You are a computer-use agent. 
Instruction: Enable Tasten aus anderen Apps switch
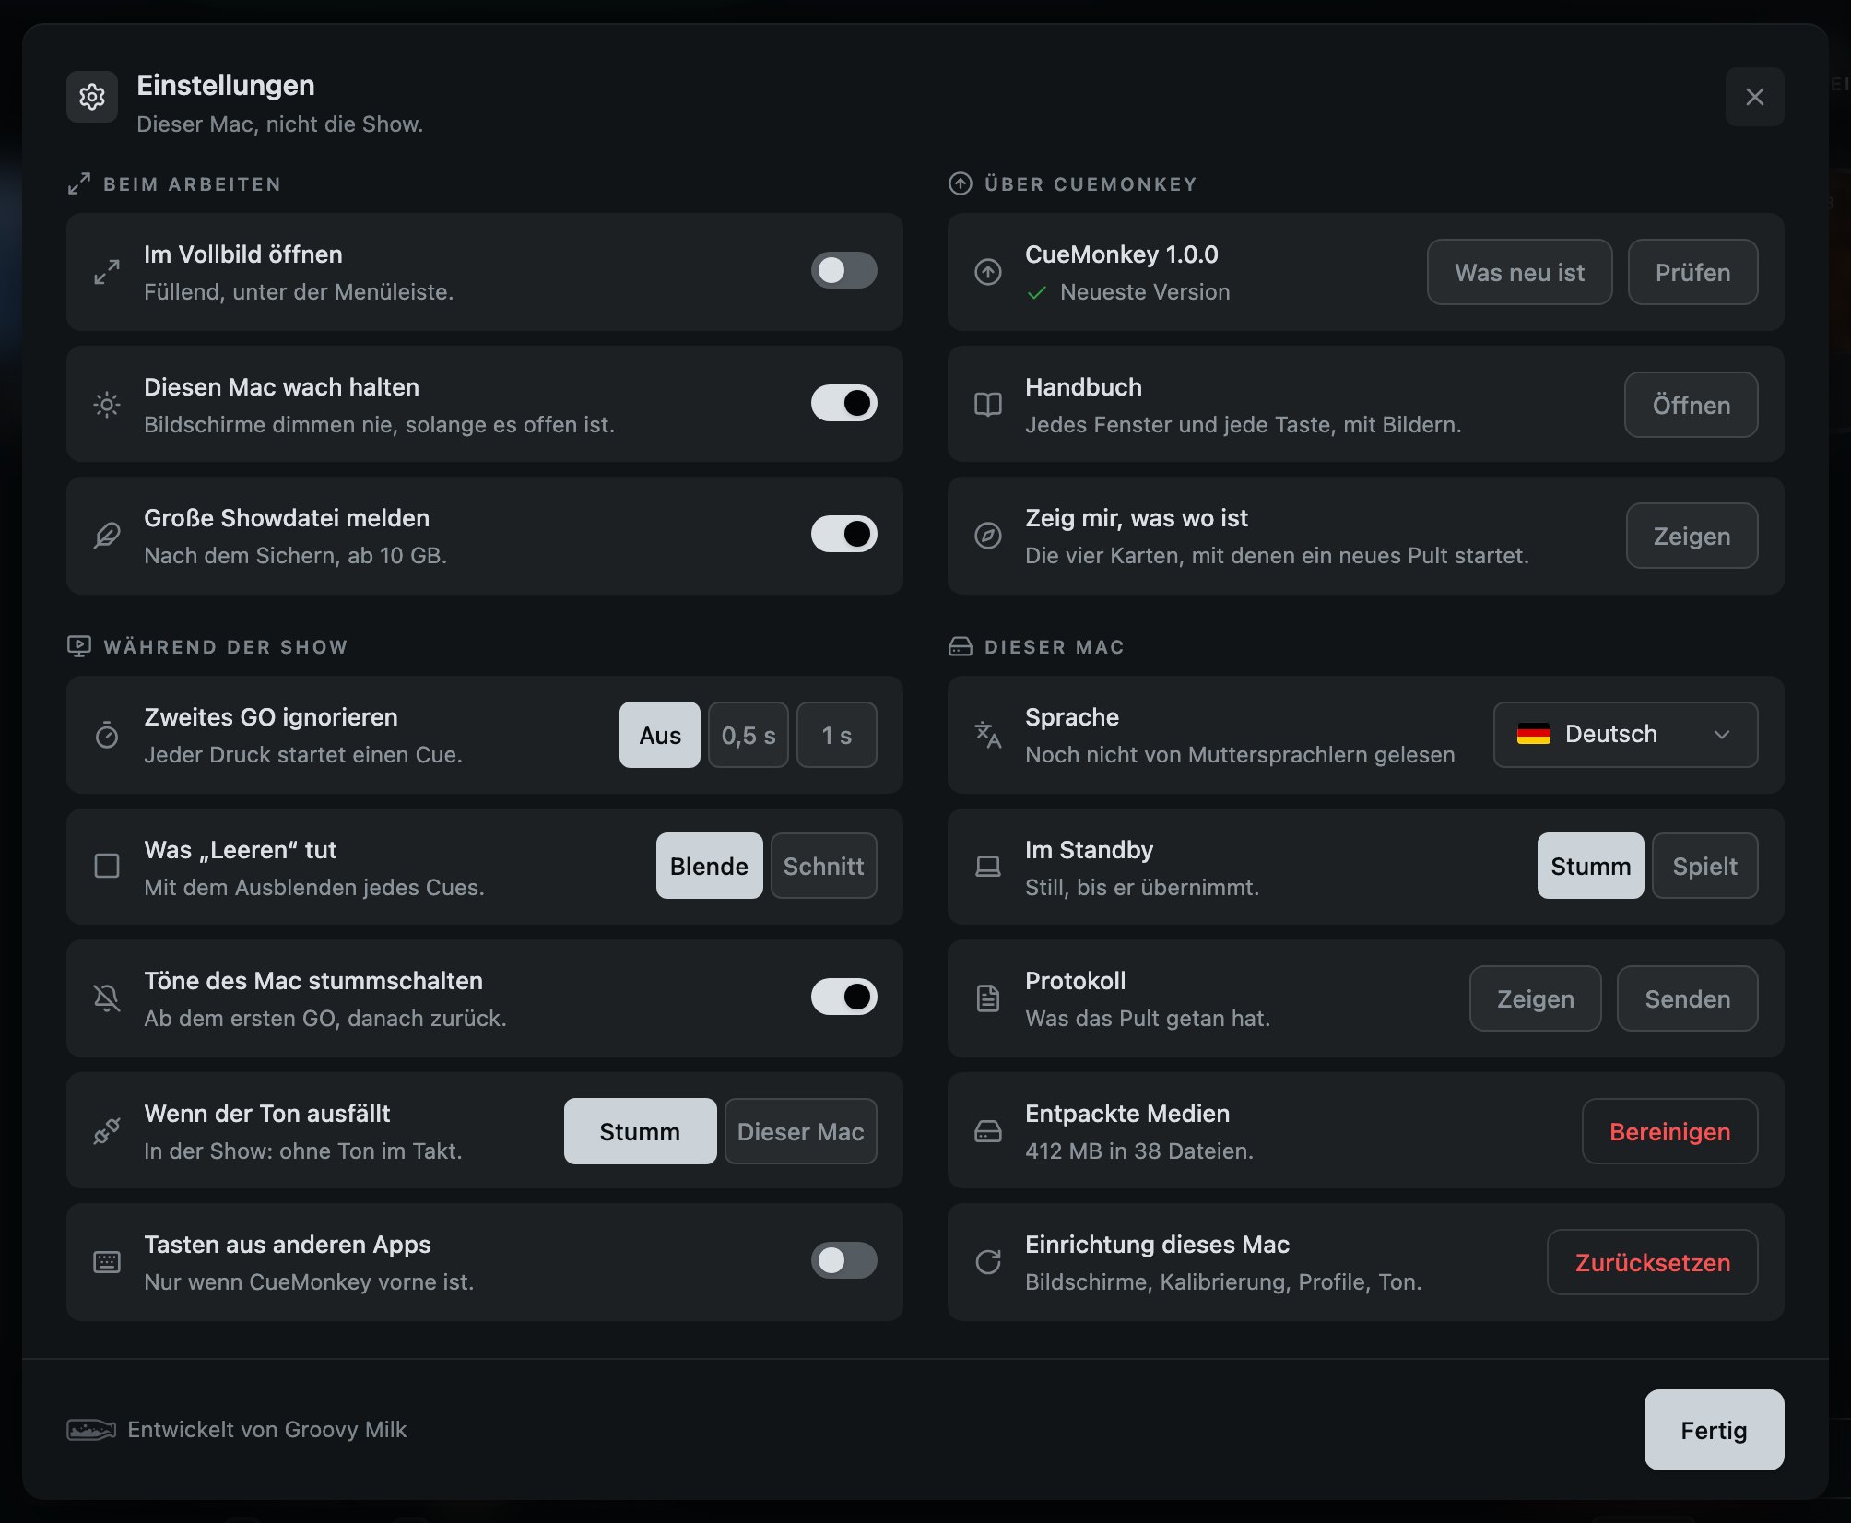[x=843, y=1260]
